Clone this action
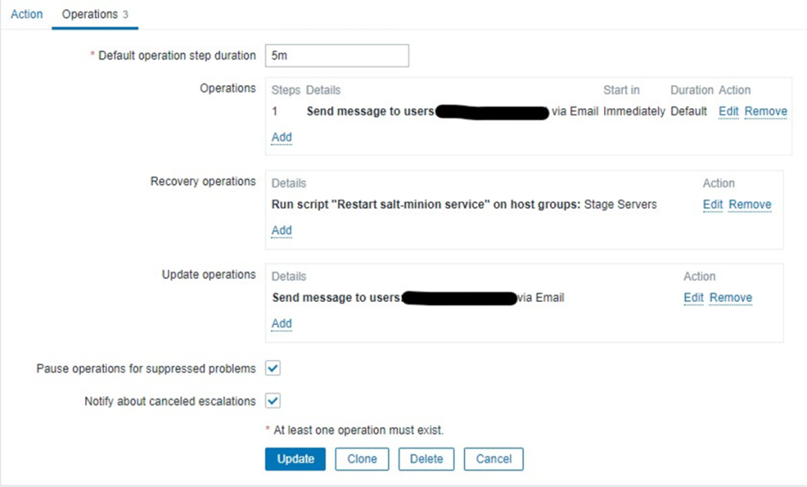Viewport: 807px width, 487px height. (x=362, y=459)
